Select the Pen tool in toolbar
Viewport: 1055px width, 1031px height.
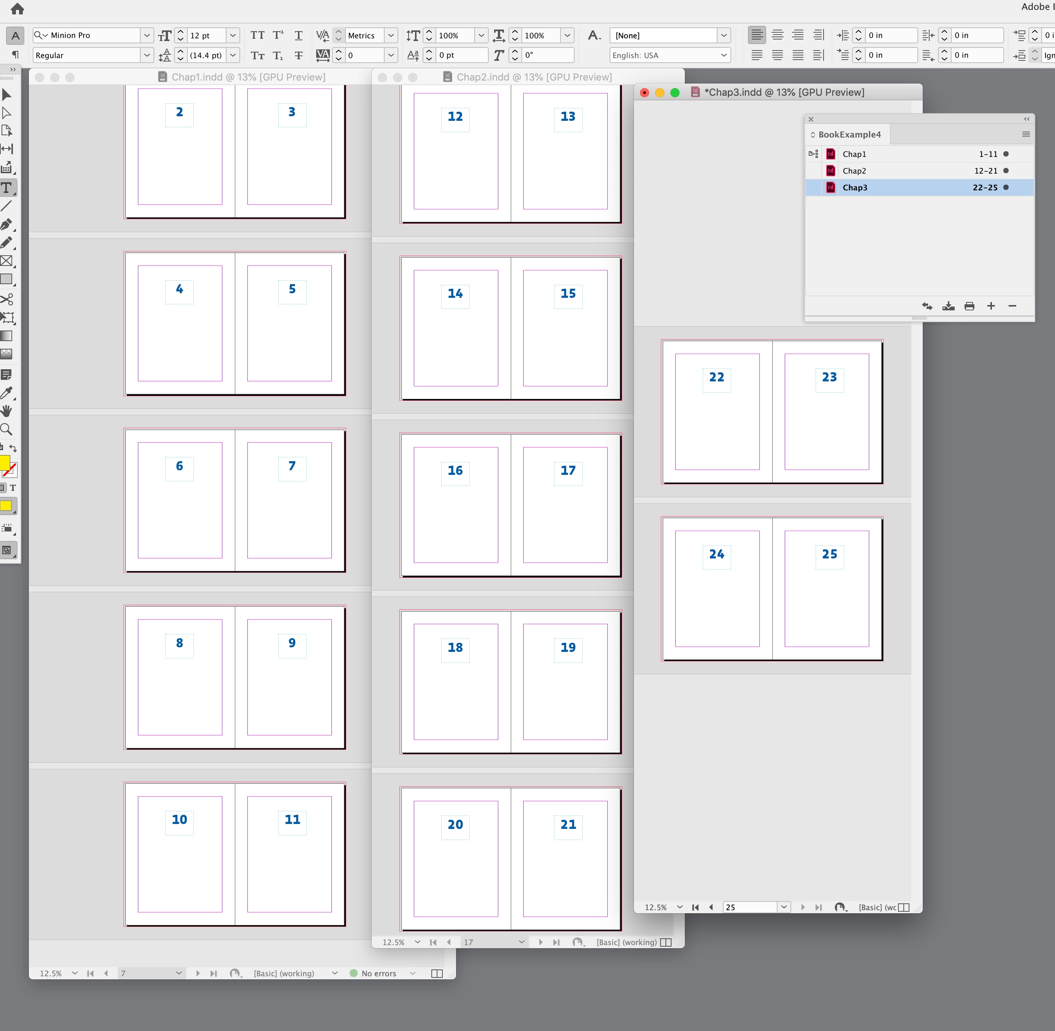click(6, 224)
